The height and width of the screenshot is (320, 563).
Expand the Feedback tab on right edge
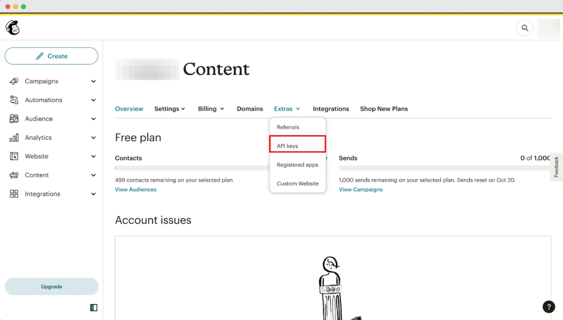(556, 167)
